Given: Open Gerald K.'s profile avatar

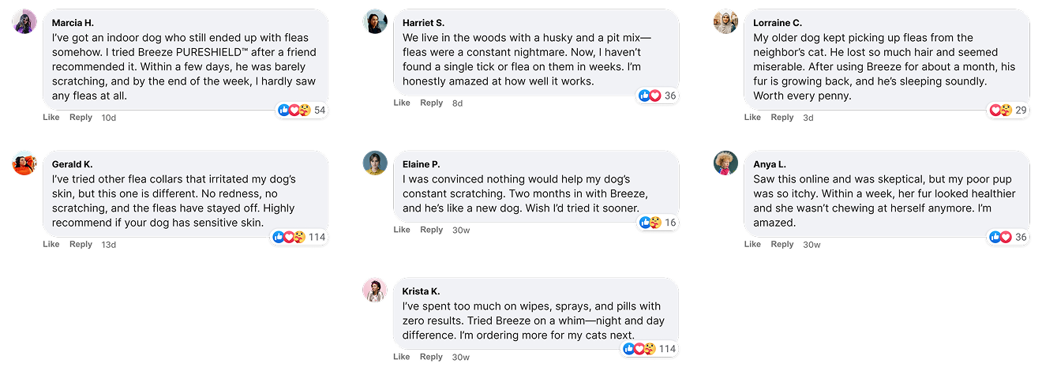Looking at the screenshot, I should click(24, 163).
